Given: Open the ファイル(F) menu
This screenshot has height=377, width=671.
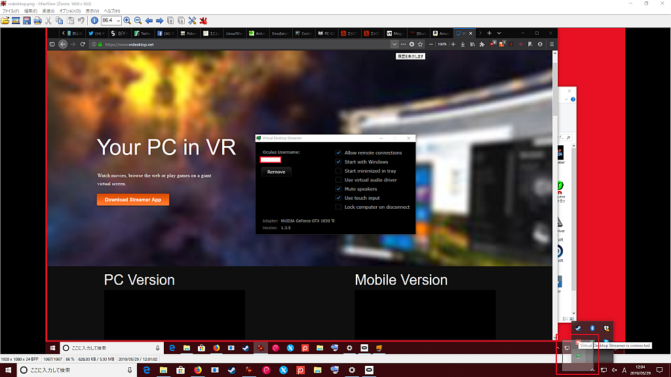Looking at the screenshot, I should (x=10, y=11).
